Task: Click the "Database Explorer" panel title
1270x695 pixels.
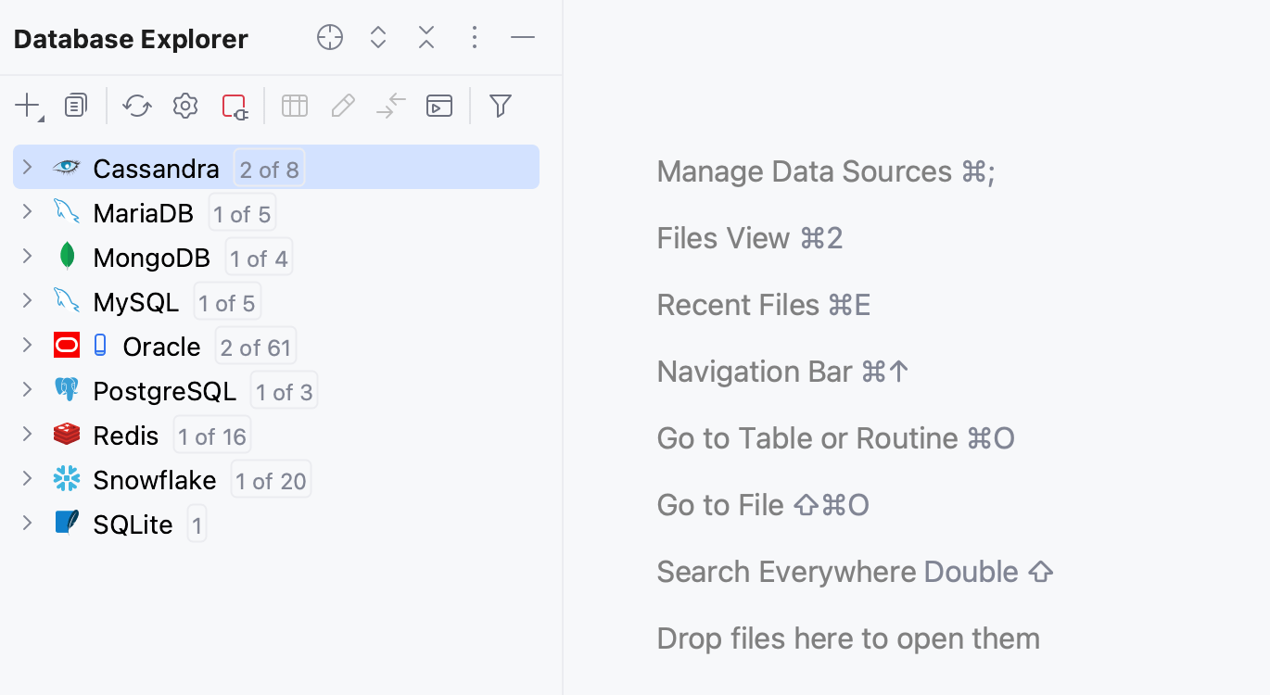Action: (x=131, y=39)
